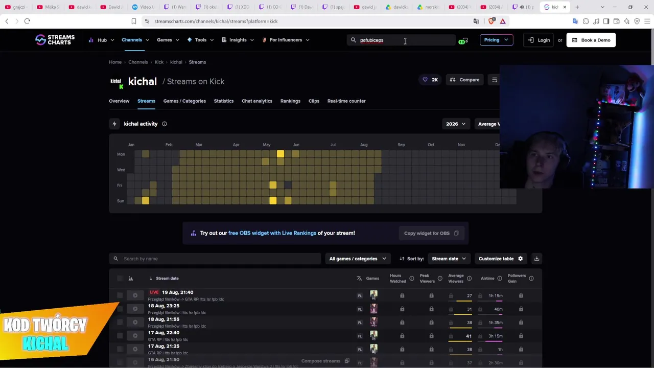This screenshot has width=654, height=368.
Task: Click the Peak Viewers info icon
Action: click(x=440, y=279)
